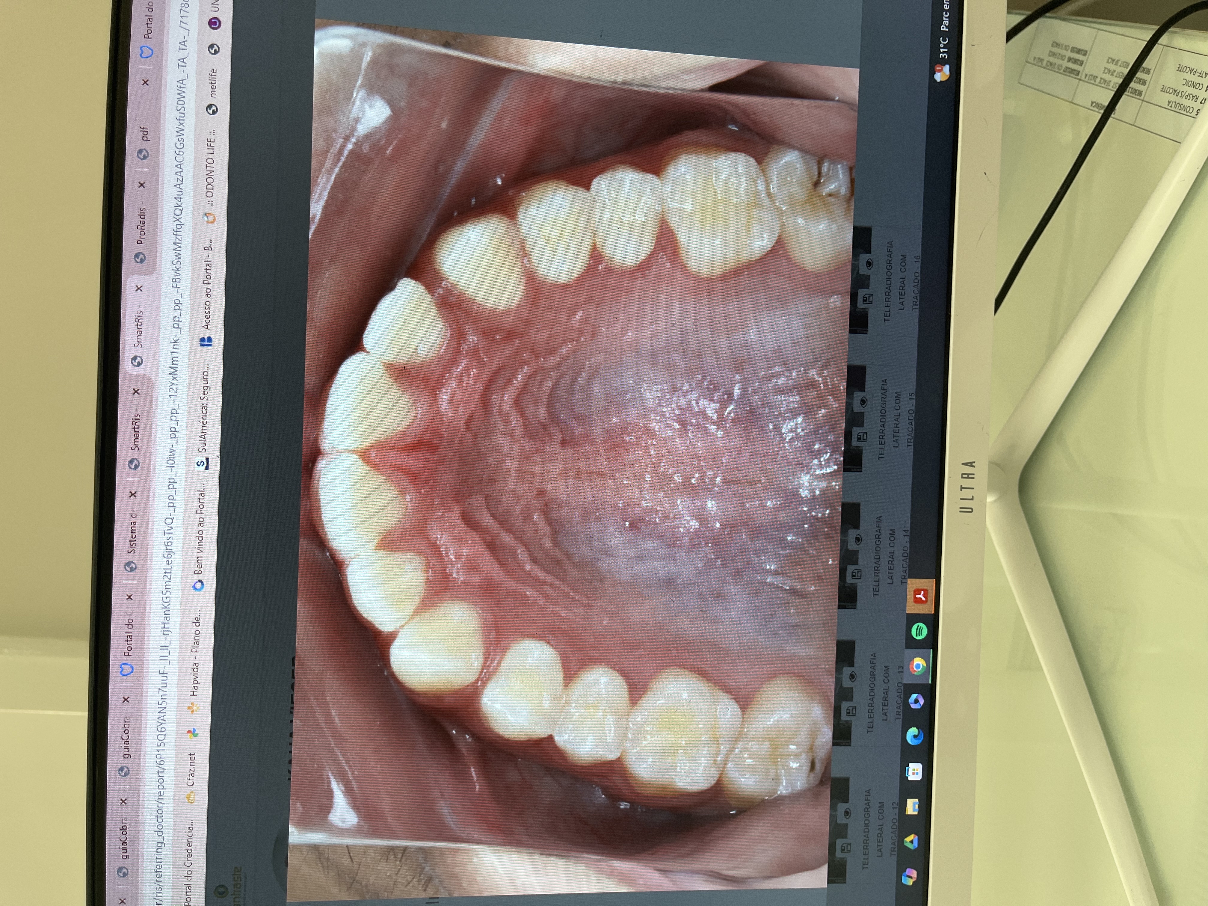Launch Microsoft Edge from the taskbar
This screenshot has height=906, width=1208.
(915, 736)
